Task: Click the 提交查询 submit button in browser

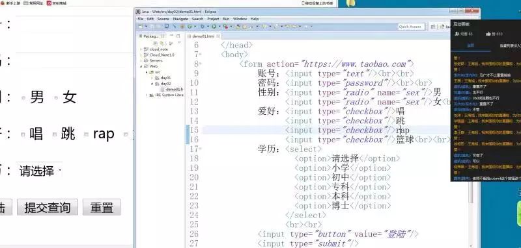Action: pyautogui.click(x=48, y=208)
